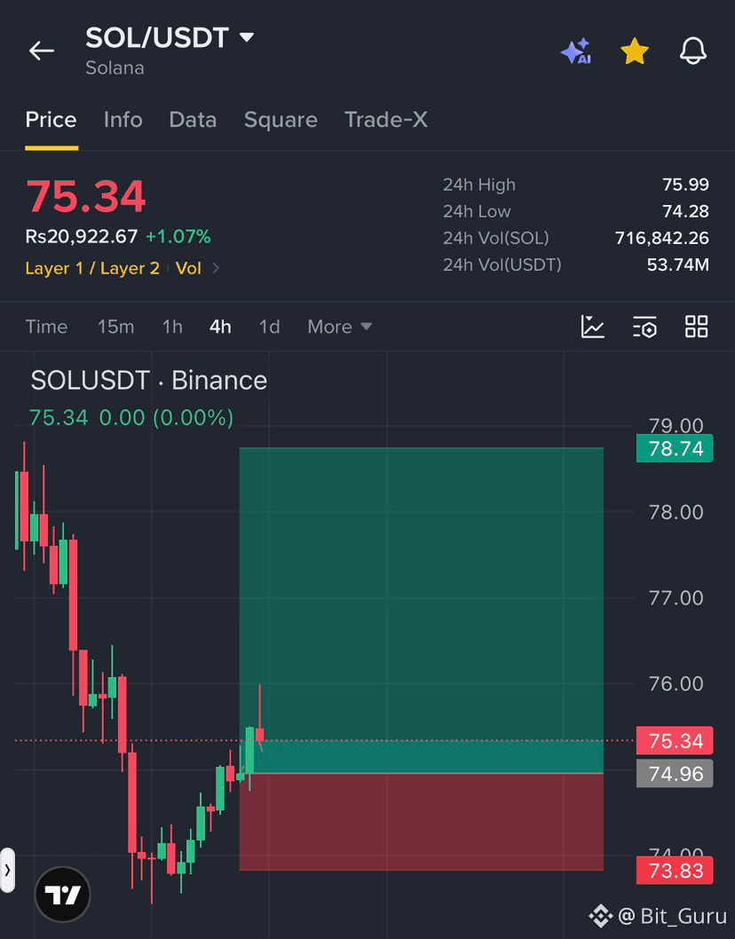Open Layer 1 / Layer 2 category link
The width and height of the screenshot is (735, 939).
point(92,268)
